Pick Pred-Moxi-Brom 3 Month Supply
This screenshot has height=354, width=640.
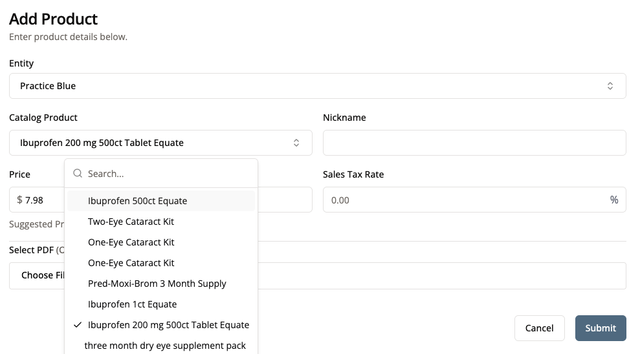(x=157, y=284)
